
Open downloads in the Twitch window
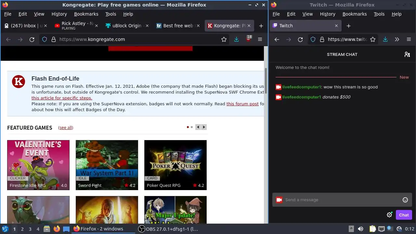385,39
